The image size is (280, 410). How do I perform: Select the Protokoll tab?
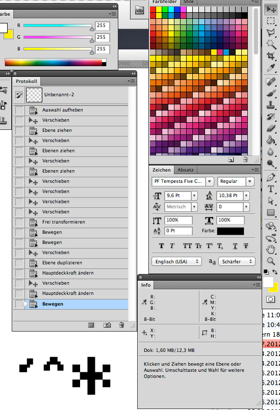tap(27, 81)
